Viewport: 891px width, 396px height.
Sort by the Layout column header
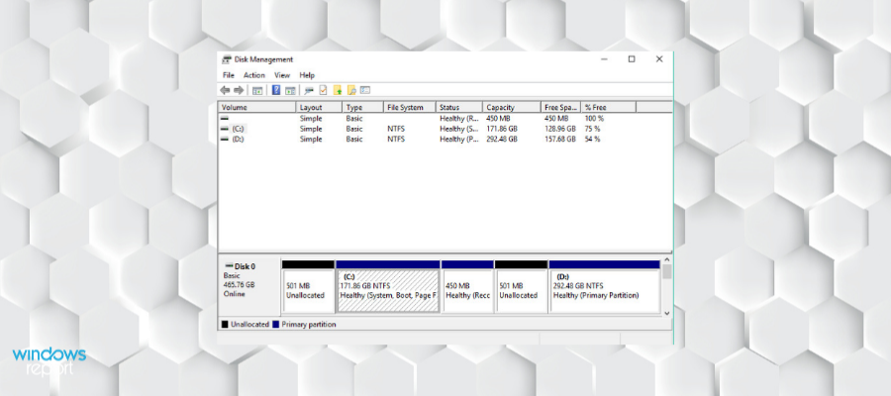pos(320,107)
